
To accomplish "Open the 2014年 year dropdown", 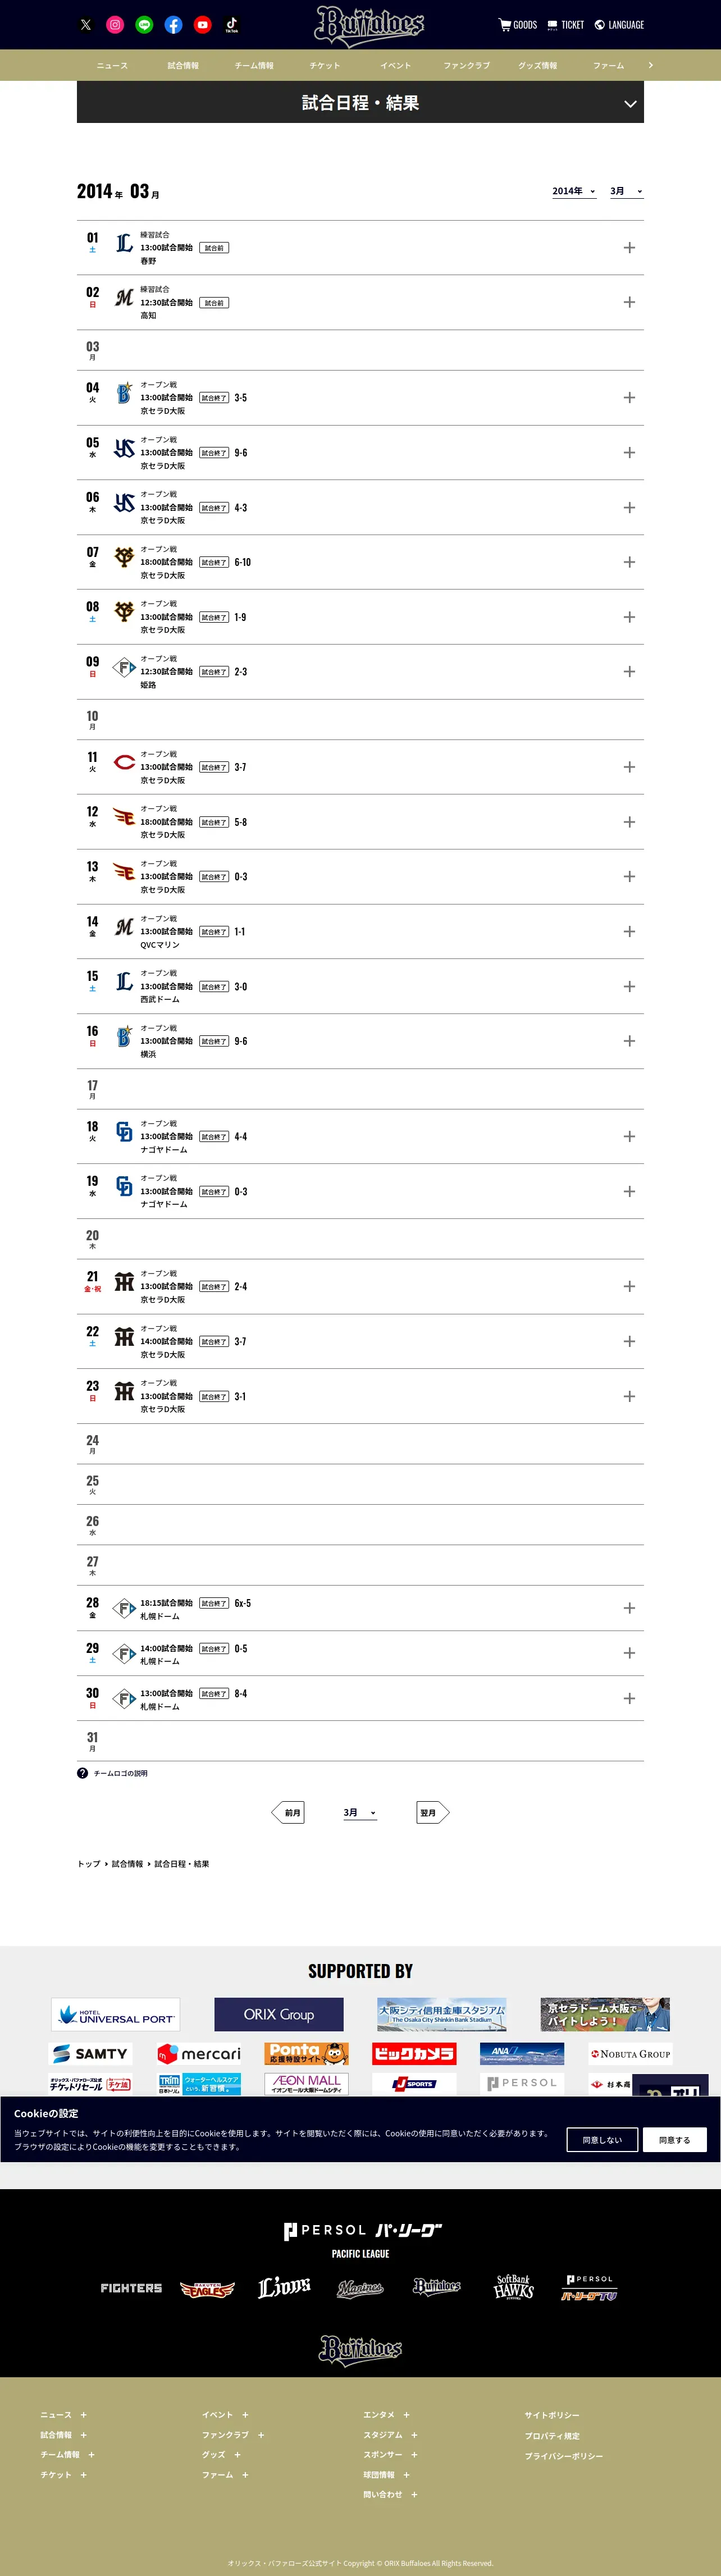I will (574, 191).
